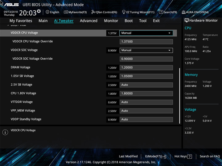Click the vertical settings scrollbar
Screen dimensions: 222x166
(180, 96)
